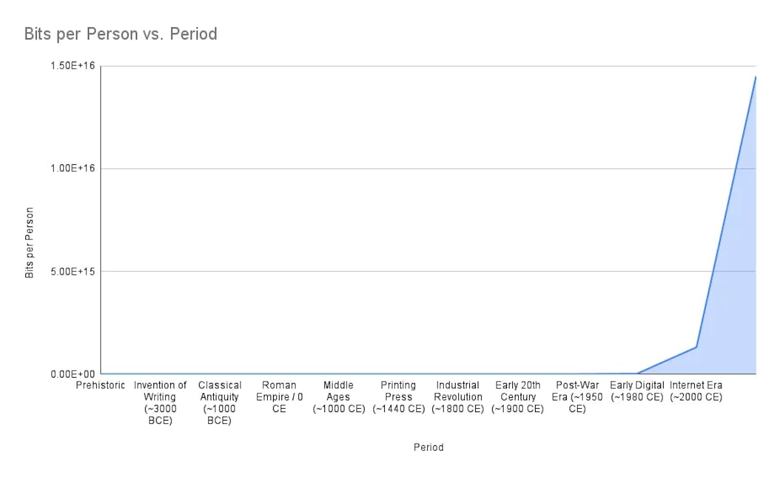The height and width of the screenshot is (477, 780).
Task: Click the 5.00E+15 y-axis label
Action: click(x=71, y=271)
